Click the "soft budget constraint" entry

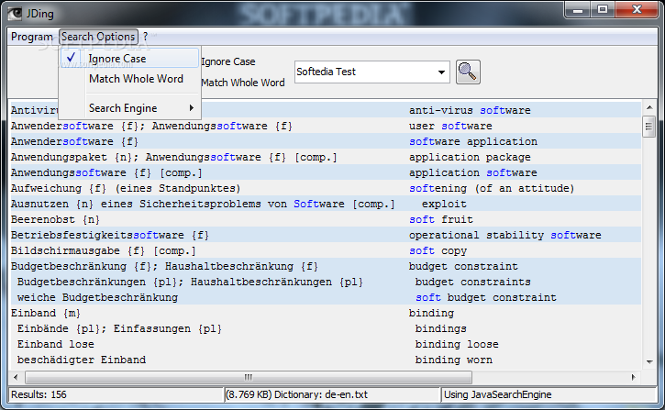[x=485, y=298]
